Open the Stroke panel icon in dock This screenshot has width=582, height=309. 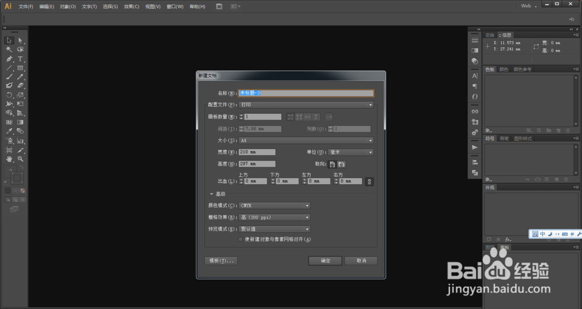point(475,40)
